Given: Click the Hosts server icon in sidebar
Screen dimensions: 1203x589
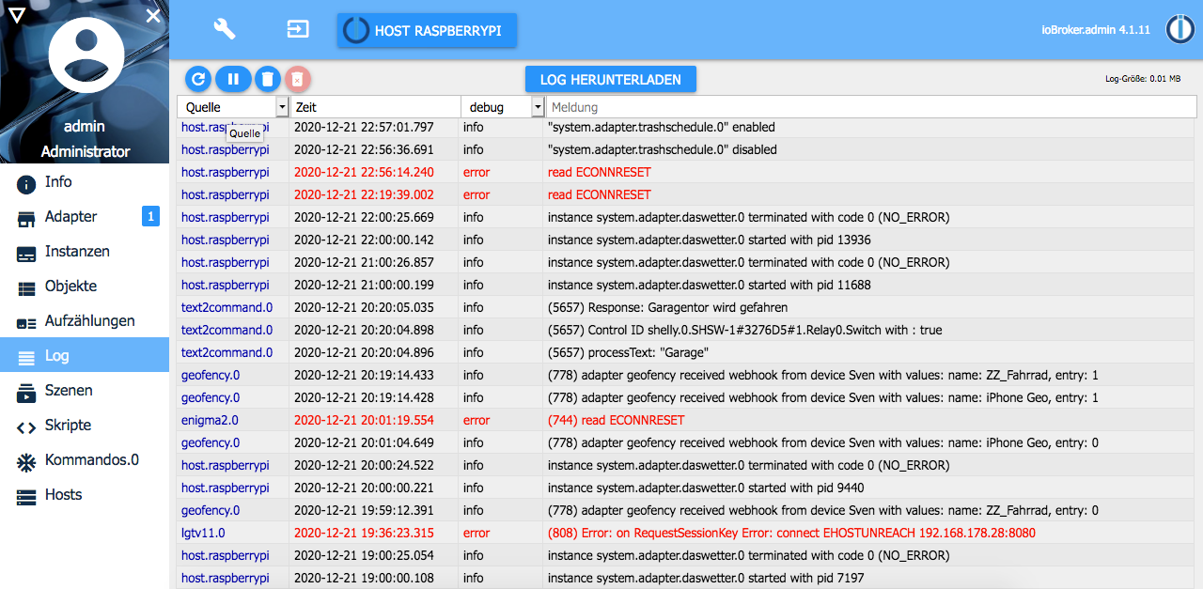Looking at the screenshot, I should click(x=27, y=497).
